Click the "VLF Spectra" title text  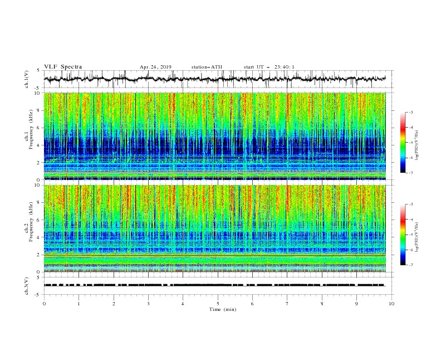[63, 67]
